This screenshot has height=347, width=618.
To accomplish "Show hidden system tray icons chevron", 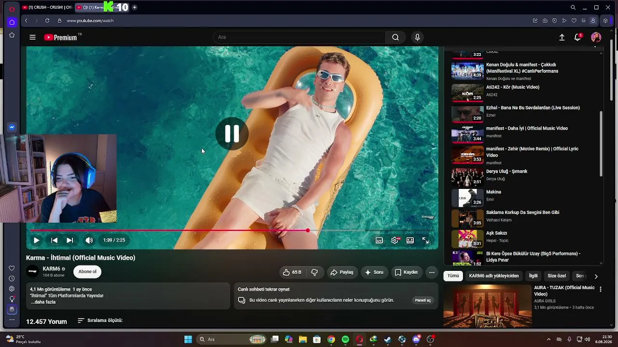I will coord(548,339).
